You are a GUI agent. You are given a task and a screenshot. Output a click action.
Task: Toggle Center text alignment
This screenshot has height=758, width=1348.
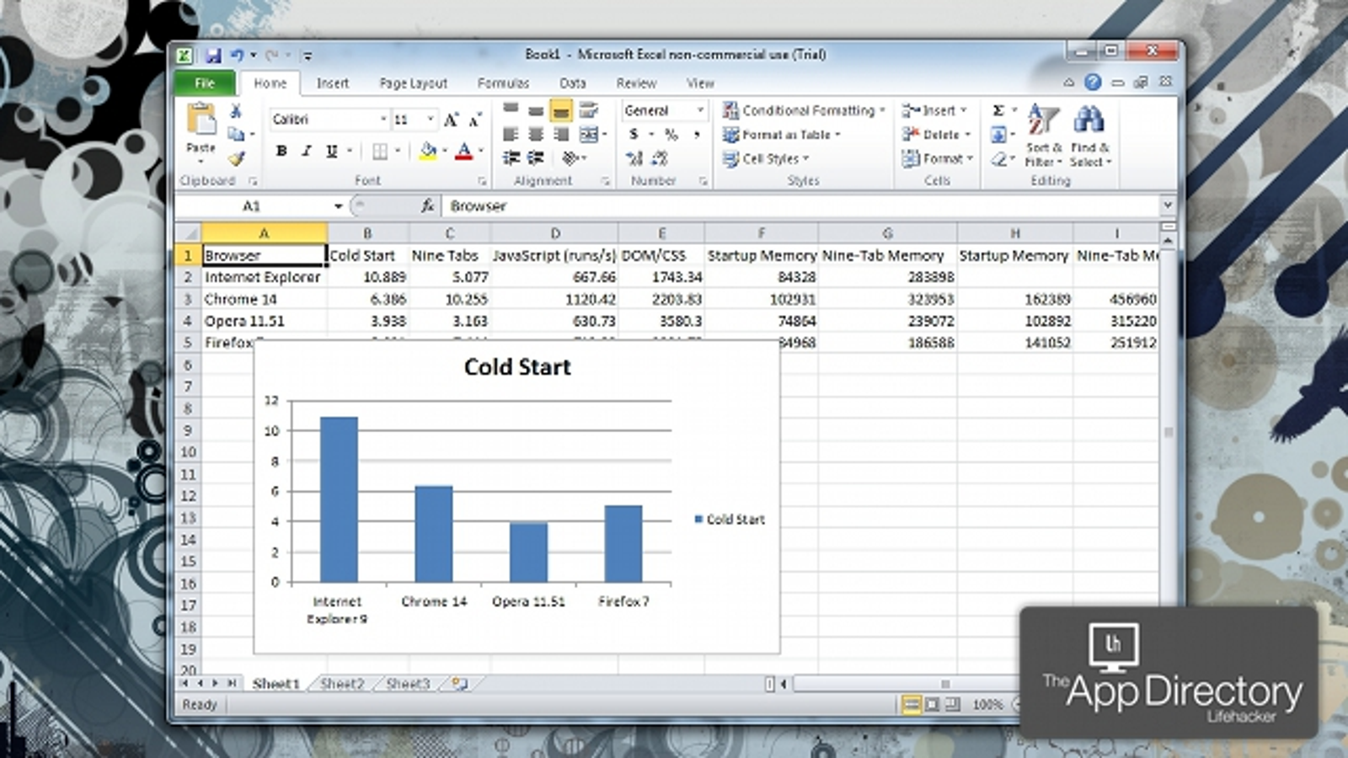coord(536,135)
